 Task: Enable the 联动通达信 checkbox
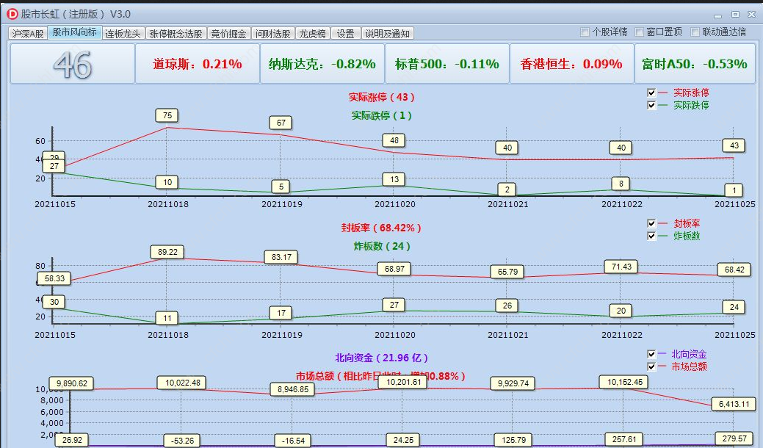pos(695,32)
